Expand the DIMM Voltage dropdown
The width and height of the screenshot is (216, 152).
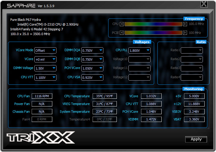(45, 68)
